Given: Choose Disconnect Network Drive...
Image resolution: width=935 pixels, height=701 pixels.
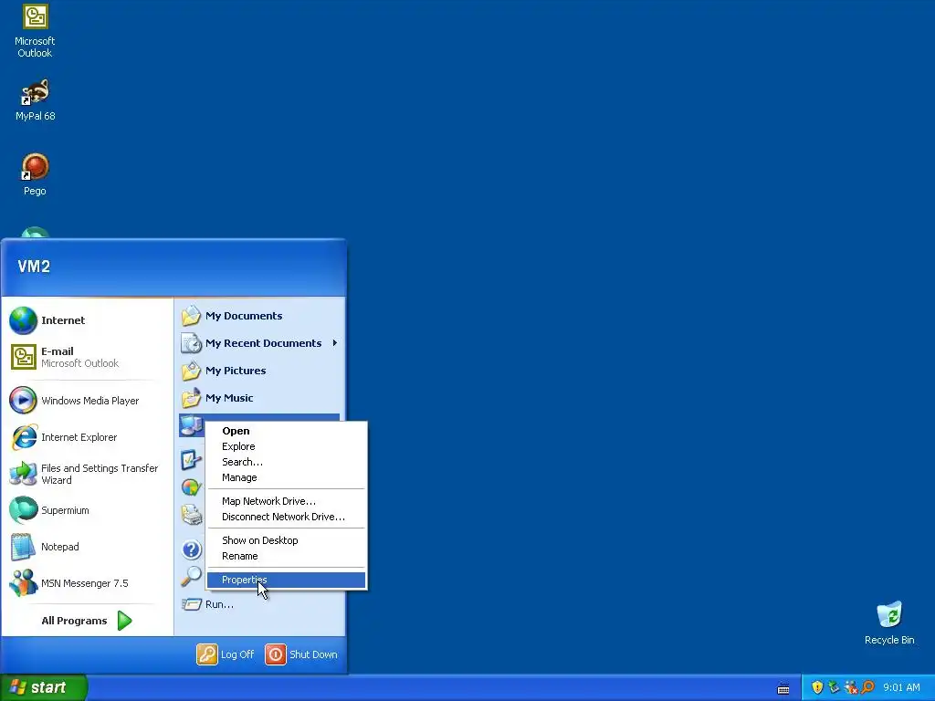Looking at the screenshot, I should [x=286, y=517].
